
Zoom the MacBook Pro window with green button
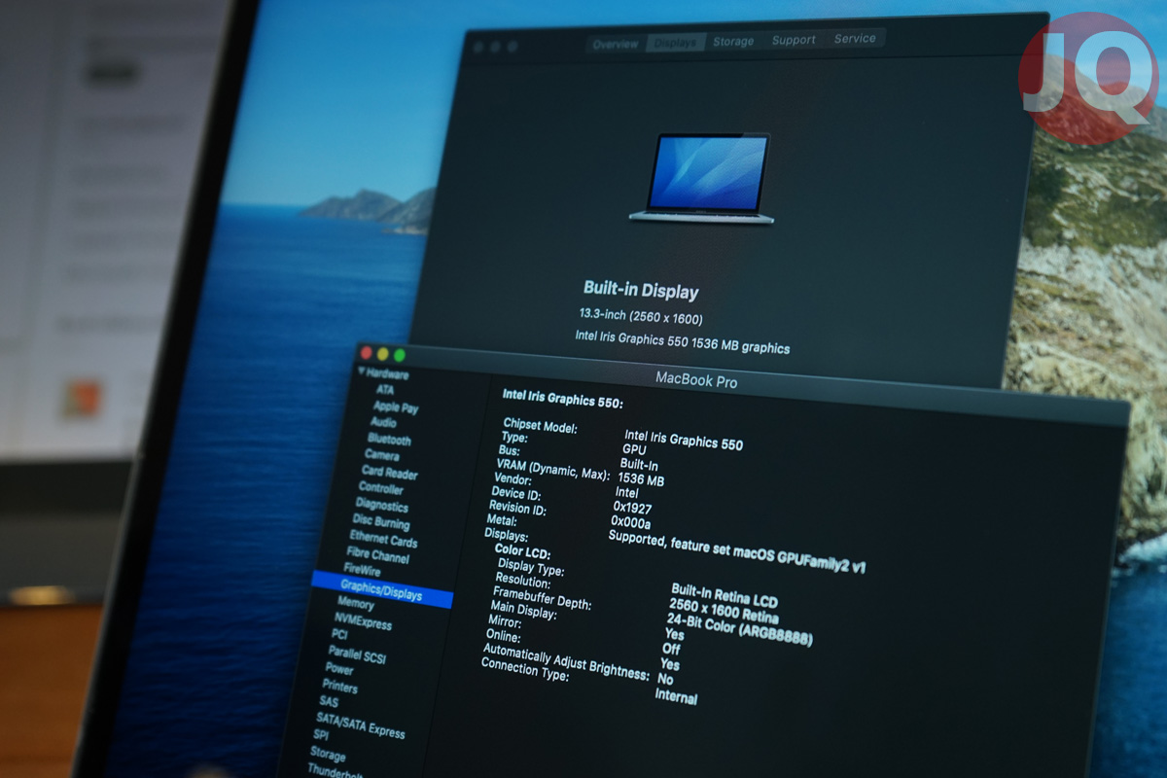pos(399,355)
